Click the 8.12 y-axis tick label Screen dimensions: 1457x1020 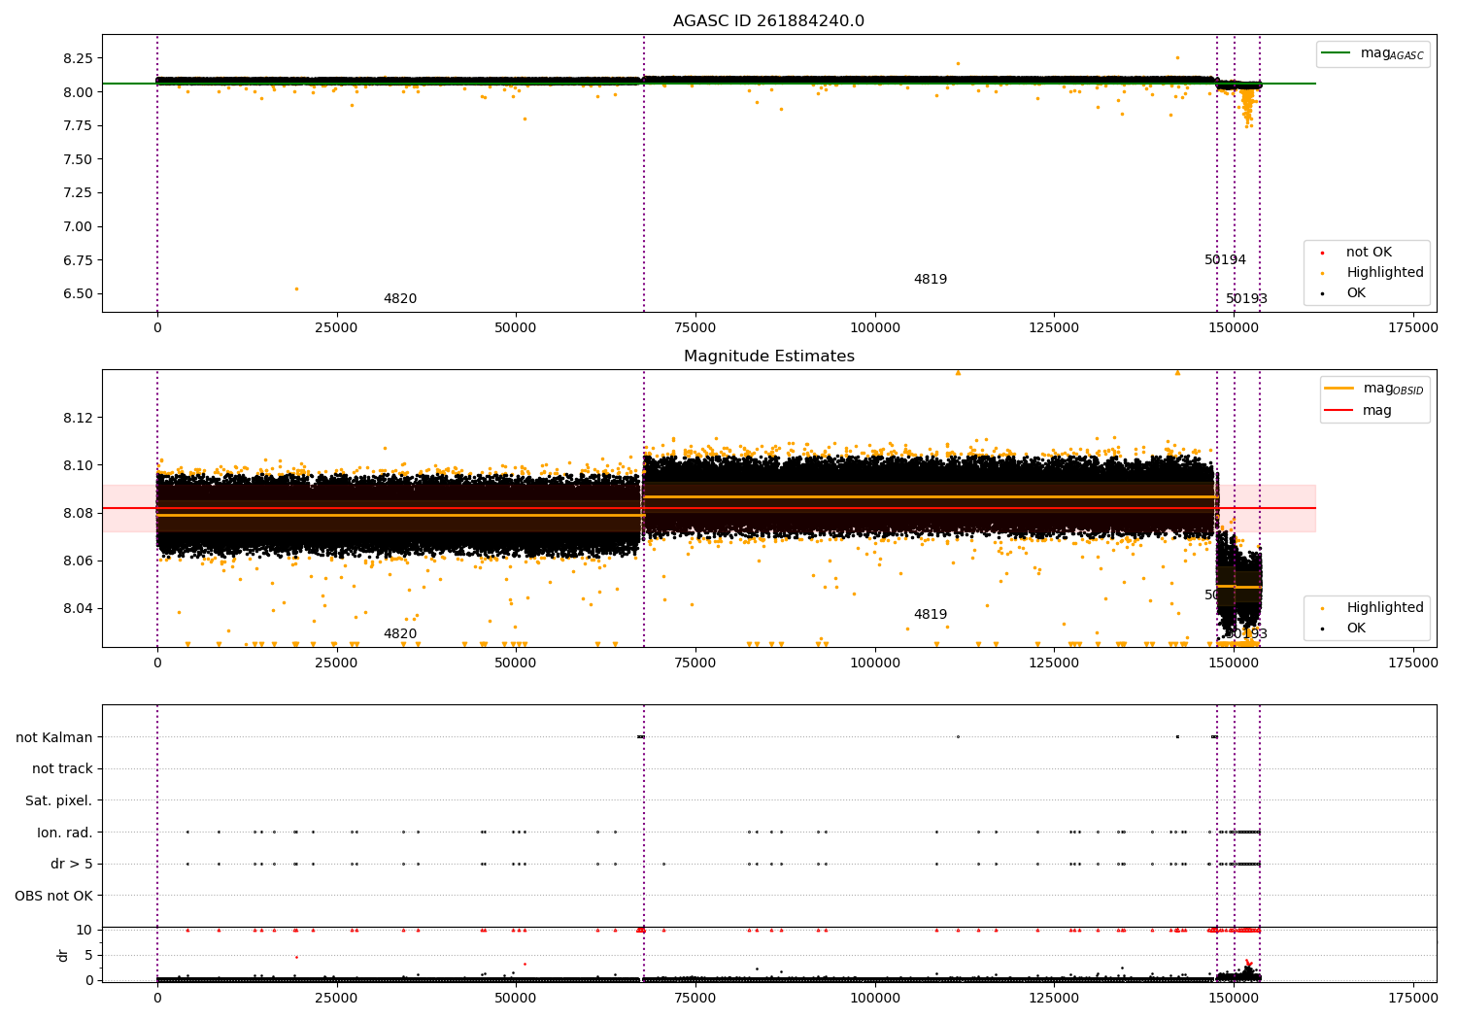pos(77,418)
